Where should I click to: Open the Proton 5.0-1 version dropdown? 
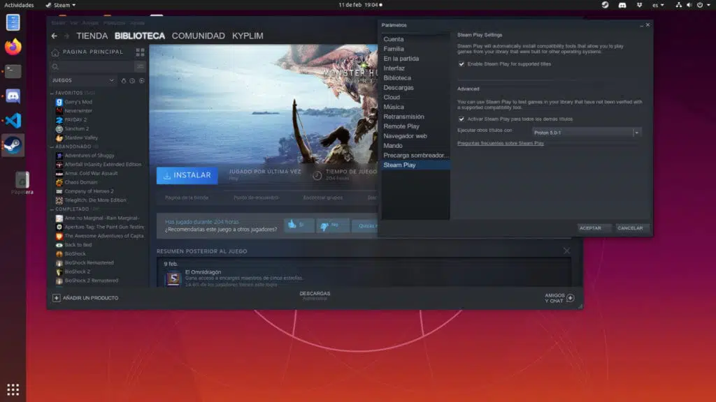pos(587,133)
